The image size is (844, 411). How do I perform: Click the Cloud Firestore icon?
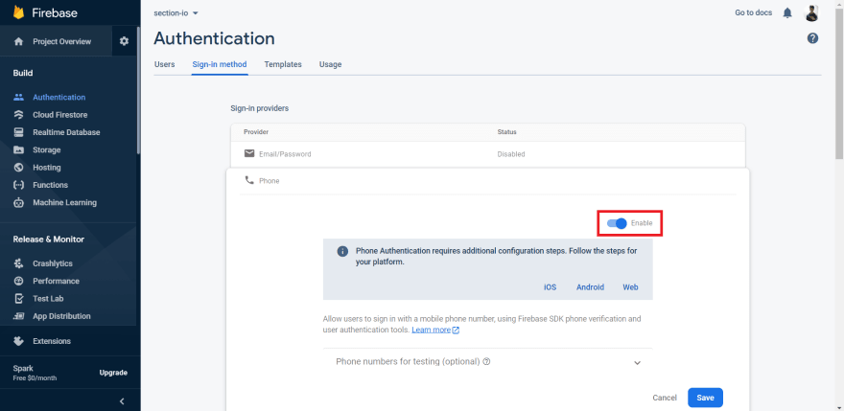[19, 115]
